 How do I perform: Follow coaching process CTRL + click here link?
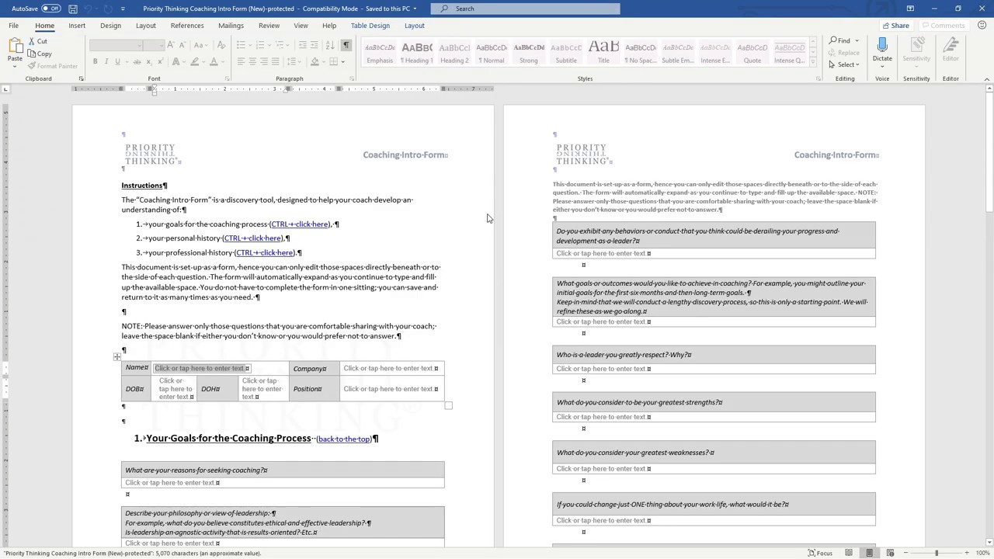pos(300,224)
